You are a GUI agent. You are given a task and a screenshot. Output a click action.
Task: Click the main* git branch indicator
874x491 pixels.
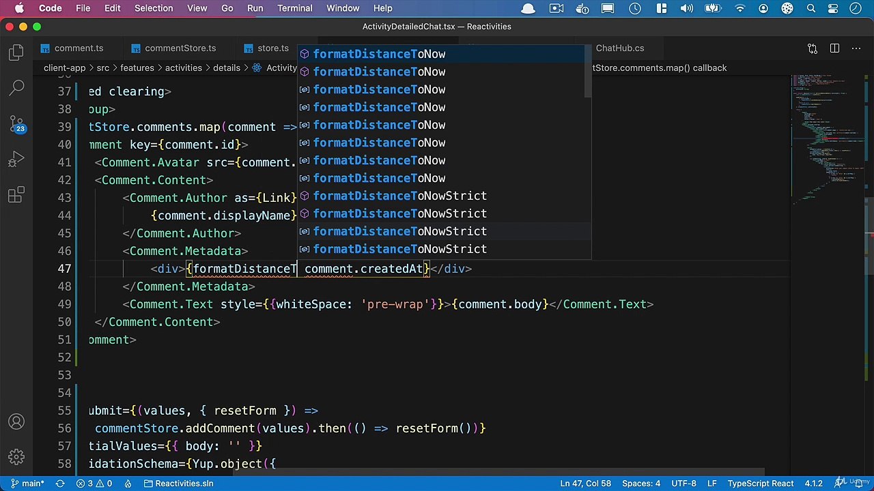tap(27, 483)
